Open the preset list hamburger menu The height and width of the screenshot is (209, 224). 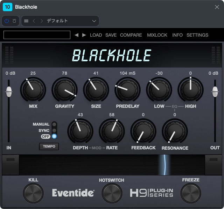[x=26, y=21]
